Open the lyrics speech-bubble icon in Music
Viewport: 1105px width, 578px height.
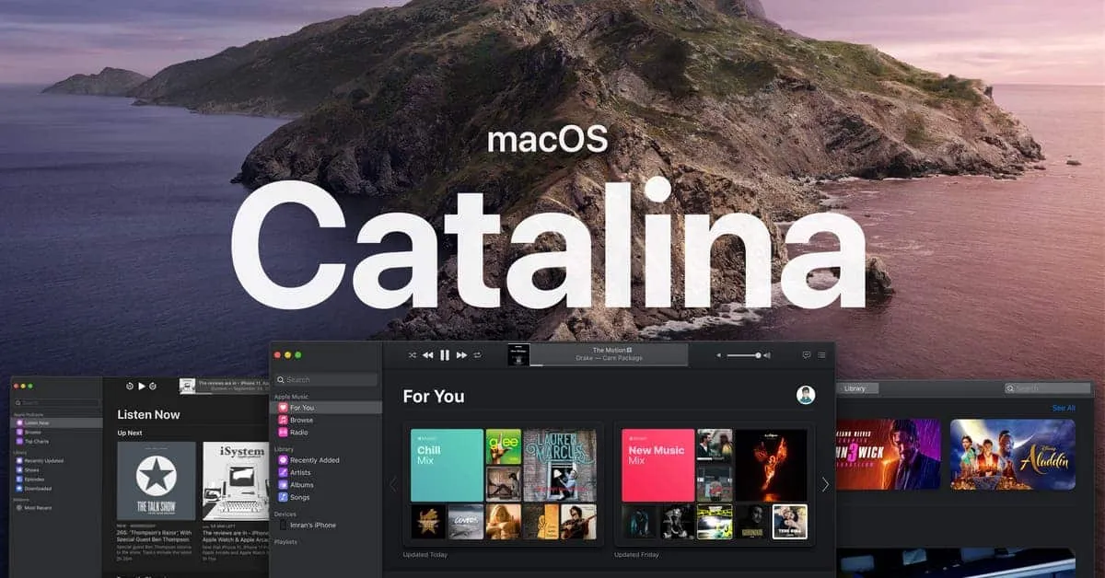click(x=807, y=354)
